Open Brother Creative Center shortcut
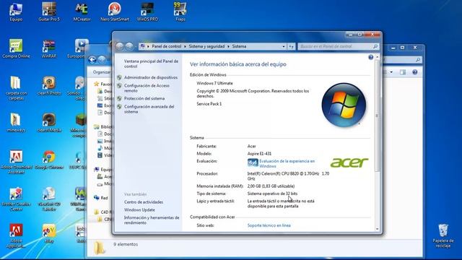 point(16,199)
